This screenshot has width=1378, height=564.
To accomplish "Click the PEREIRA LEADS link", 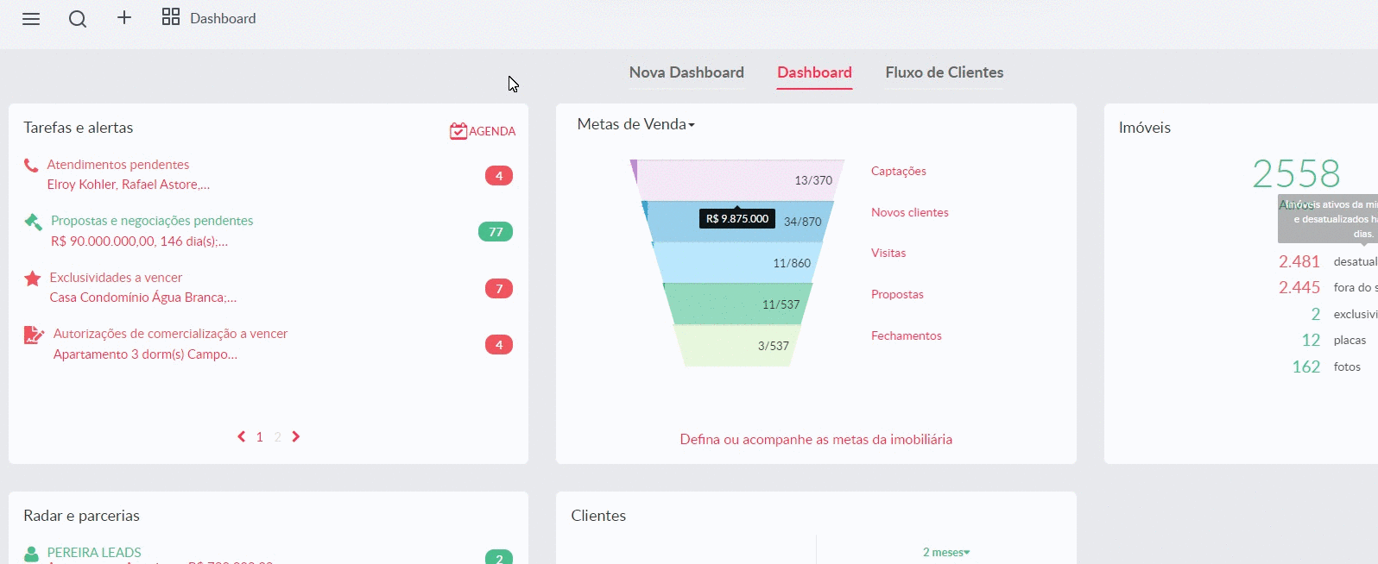I will click(94, 553).
